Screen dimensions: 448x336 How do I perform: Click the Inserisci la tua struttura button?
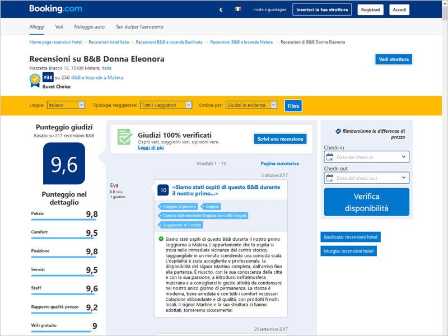322,10
